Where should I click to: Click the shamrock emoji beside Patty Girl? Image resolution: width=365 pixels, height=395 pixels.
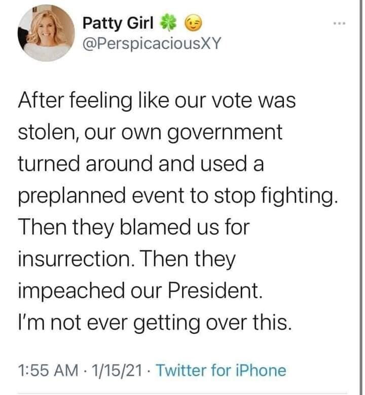click(x=167, y=23)
